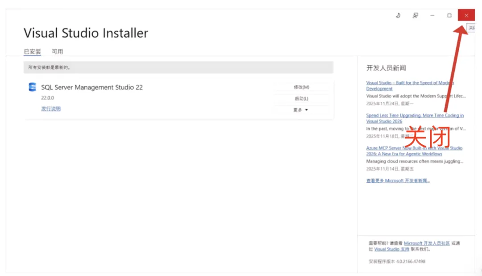Switch to the 已安装 tab
Viewport: 482px width, 276px height.
pos(32,52)
